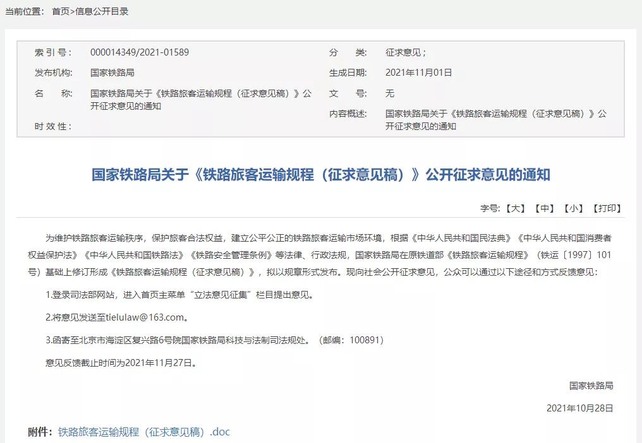The height and width of the screenshot is (443, 642).
Task: Select the 生成日期 2021年11月01日
Action: point(418,72)
